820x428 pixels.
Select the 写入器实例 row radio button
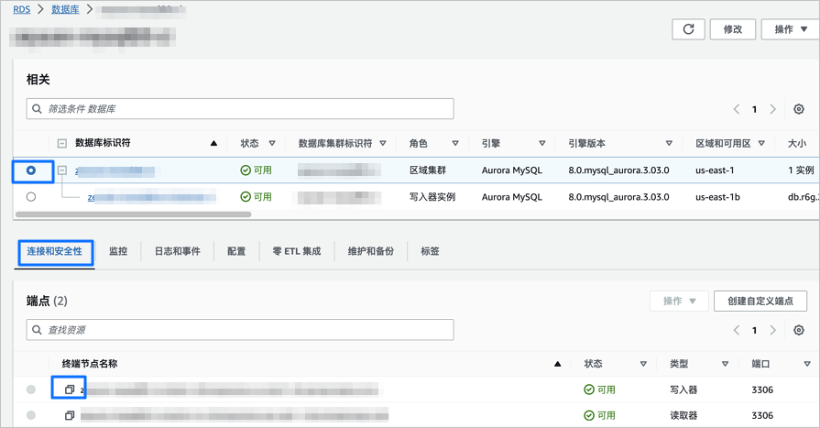click(x=31, y=197)
